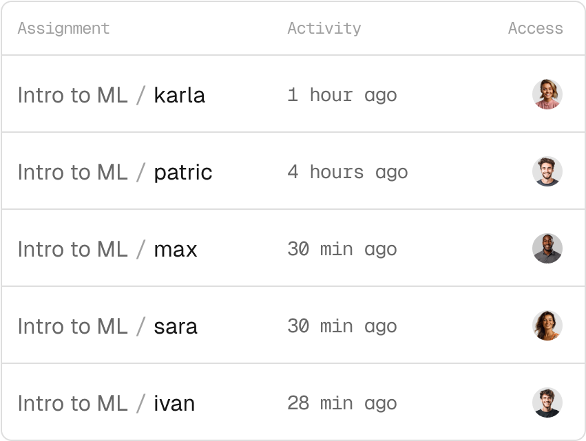Click the Access column header
The image size is (586, 441).
click(x=535, y=28)
